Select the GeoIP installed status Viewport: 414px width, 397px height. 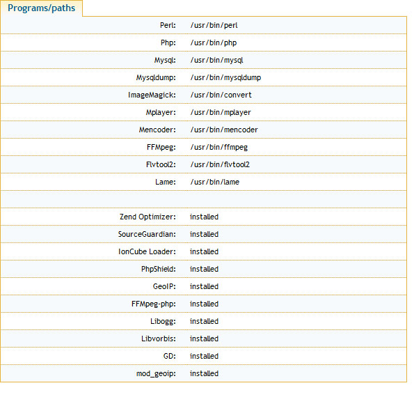[x=204, y=286]
